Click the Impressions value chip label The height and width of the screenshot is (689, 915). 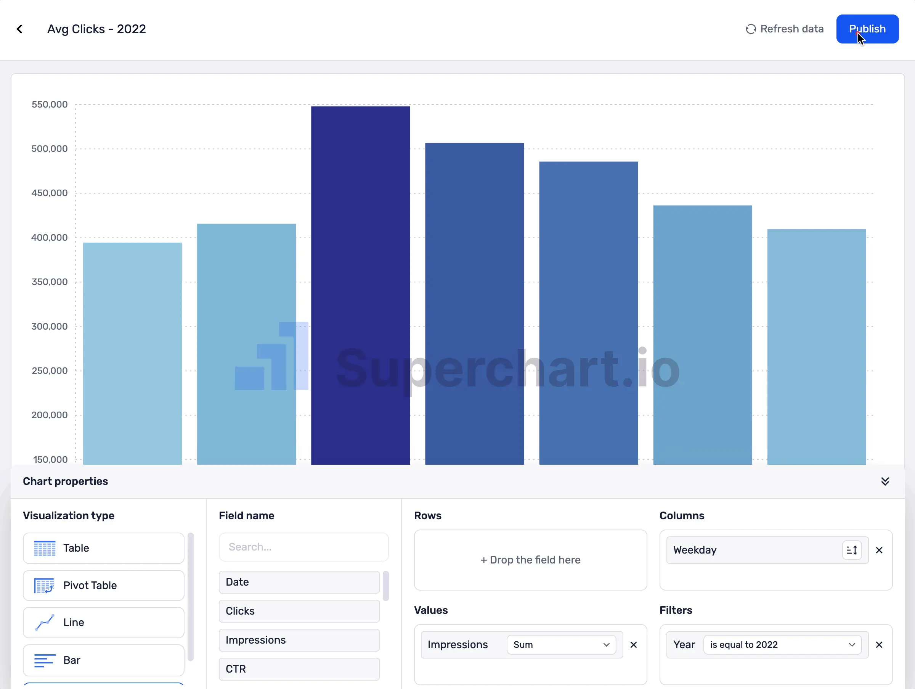tap(457, 645)
